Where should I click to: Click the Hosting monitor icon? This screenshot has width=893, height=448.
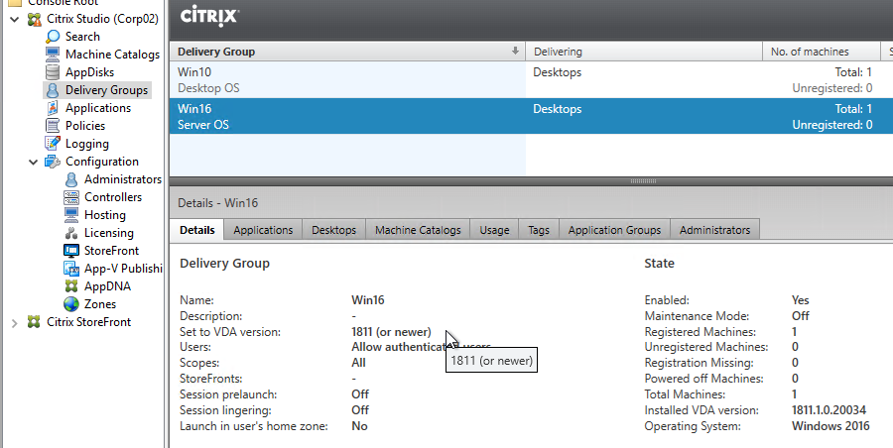71,215
